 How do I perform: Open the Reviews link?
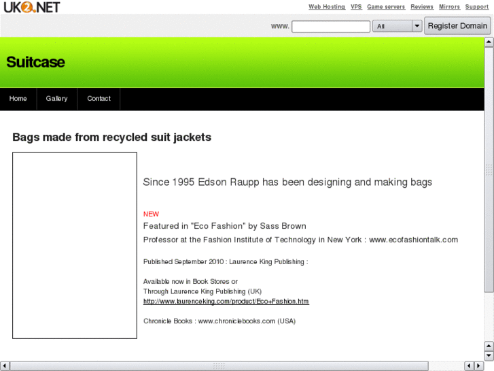[422, 7]
